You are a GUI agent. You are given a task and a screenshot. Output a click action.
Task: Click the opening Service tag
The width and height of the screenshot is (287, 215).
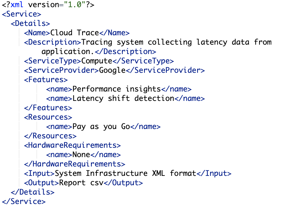click(x=22, y=14)
